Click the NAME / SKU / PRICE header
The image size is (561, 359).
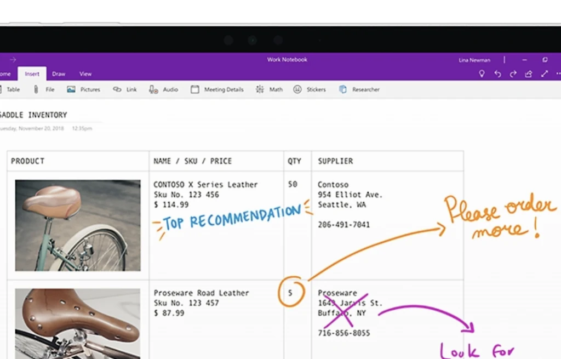[x=192, y=161]
